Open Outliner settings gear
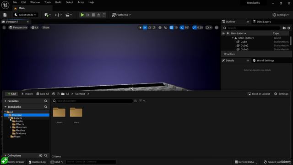The image size is (293, 165). click(289, 28)
